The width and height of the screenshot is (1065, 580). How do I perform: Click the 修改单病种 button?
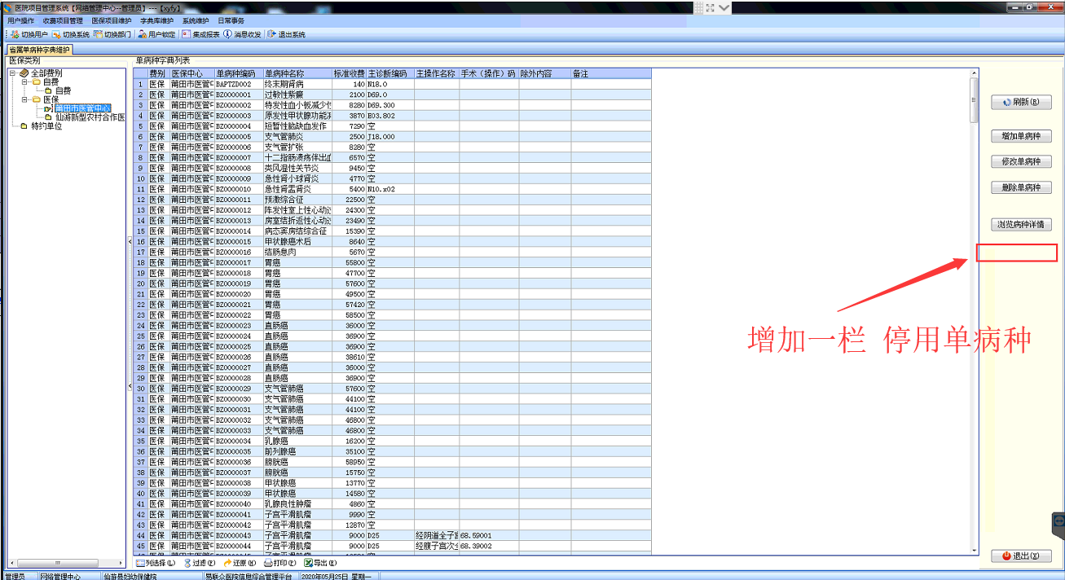click(x=1021, y=162)
